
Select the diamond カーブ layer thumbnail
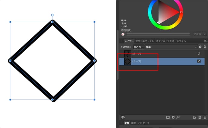(128, 61)
